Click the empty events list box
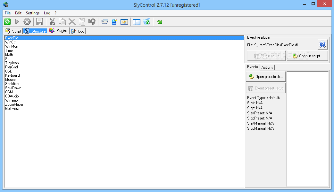The height and width of the screenshot is (192, 334). pos(308,129)
